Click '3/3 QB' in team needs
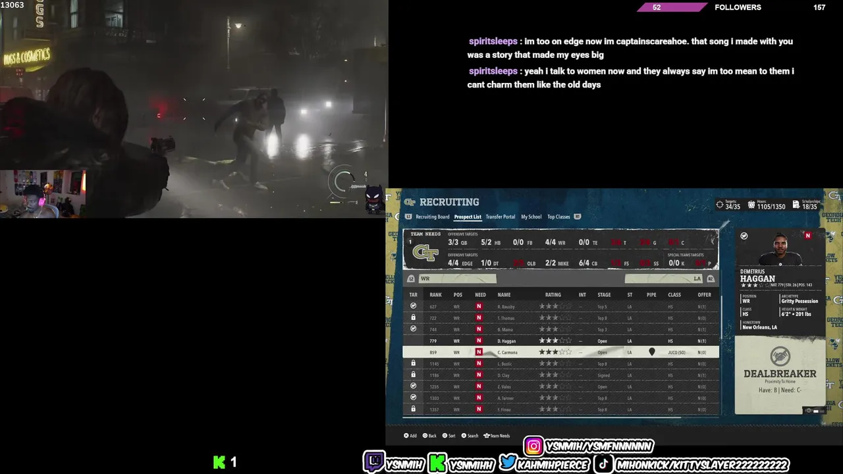 458,242
